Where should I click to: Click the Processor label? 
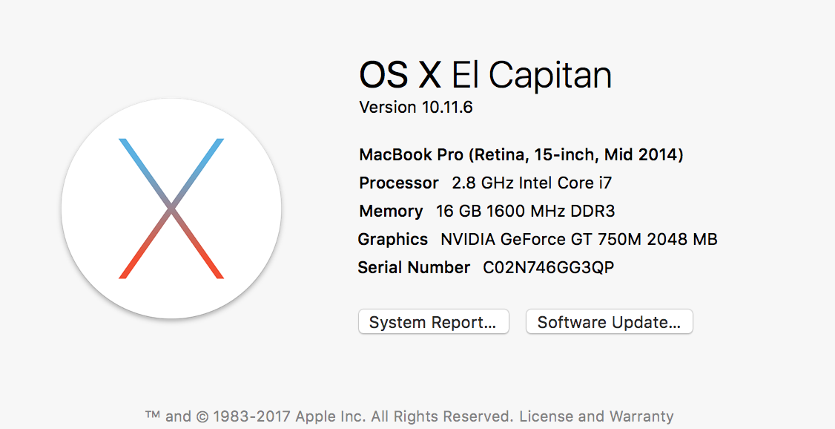pos(399,183)
